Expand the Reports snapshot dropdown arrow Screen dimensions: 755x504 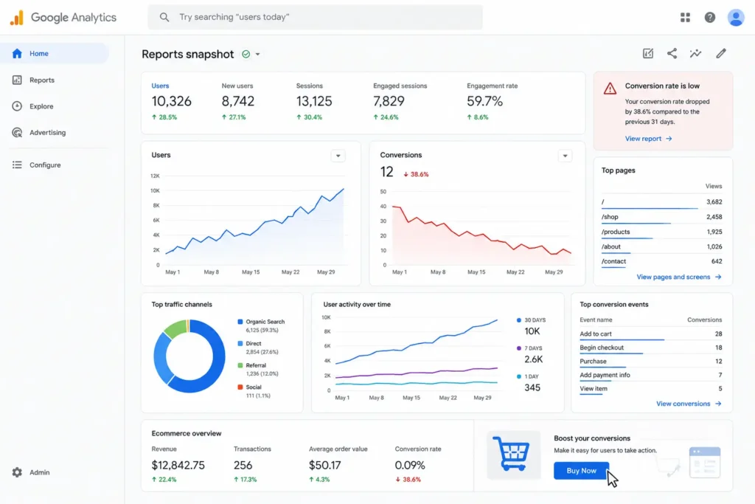click(257, 54)
